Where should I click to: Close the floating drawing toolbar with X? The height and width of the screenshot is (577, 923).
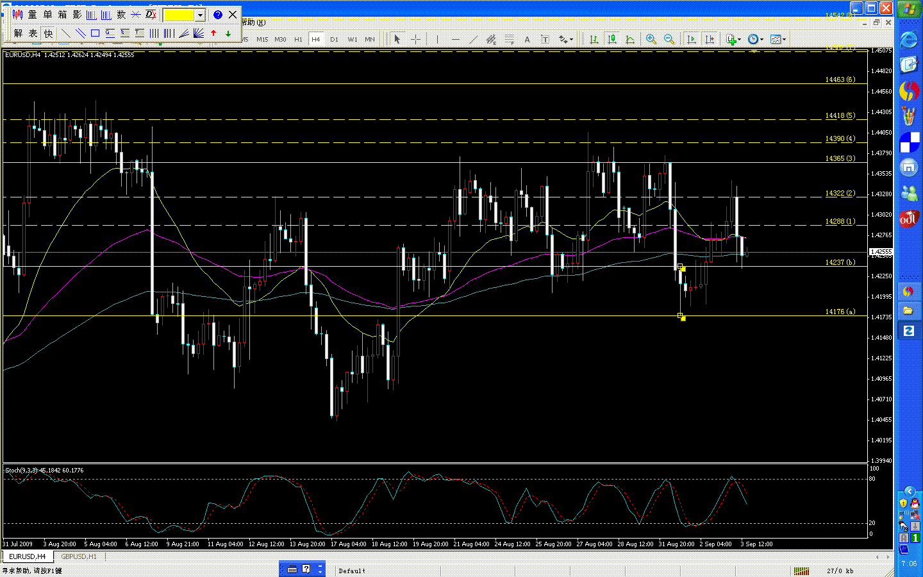coord(233,15)
